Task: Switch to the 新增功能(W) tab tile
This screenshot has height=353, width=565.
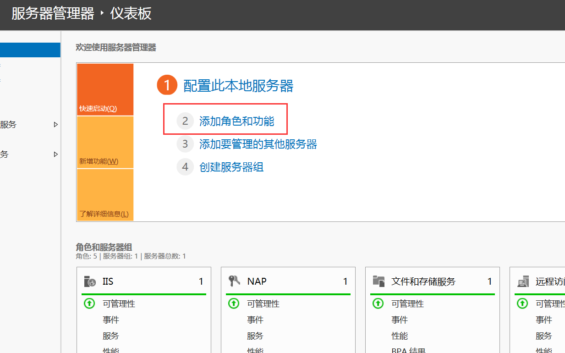Action: (105, 143)
